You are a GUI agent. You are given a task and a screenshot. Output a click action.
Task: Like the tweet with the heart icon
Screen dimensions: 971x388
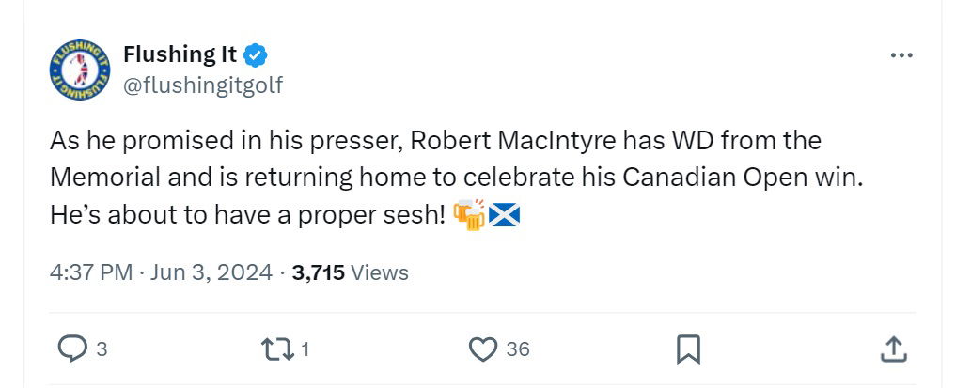tap(482, 349)
